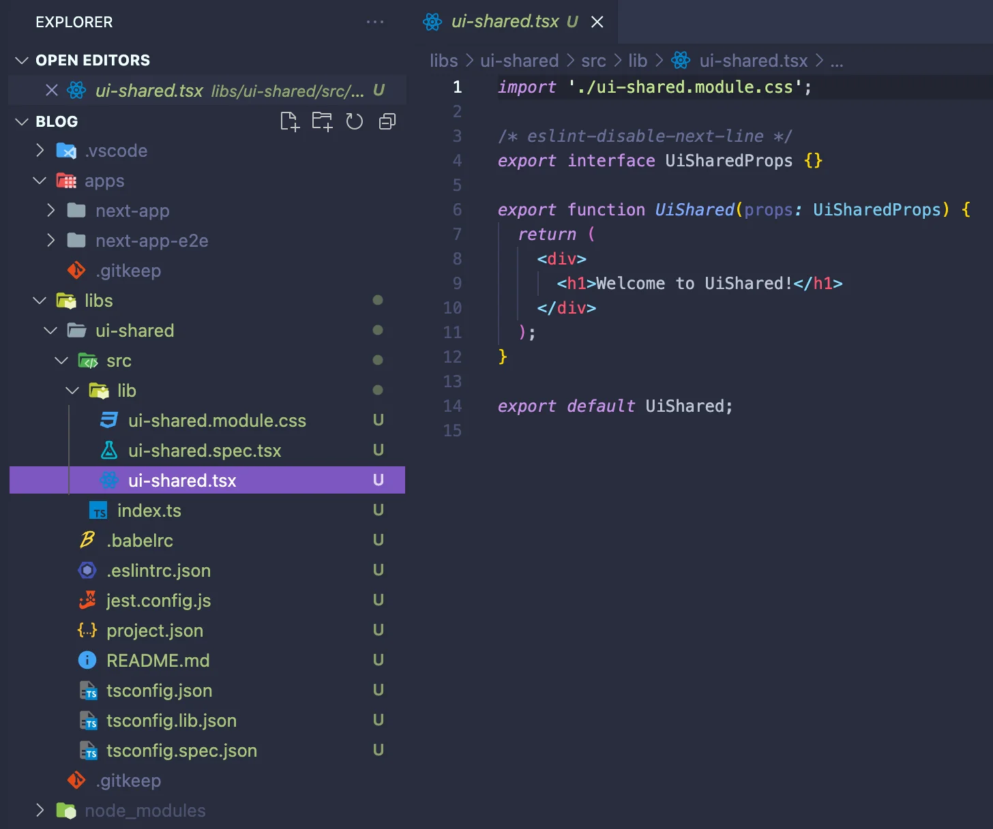Open the README.md file
This screenshot has height=829, width=993.
click(x=158, y=660)
